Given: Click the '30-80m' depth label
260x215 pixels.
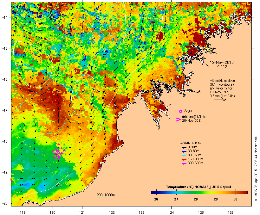Looking at the screenshot, I should tap(193, 151).
